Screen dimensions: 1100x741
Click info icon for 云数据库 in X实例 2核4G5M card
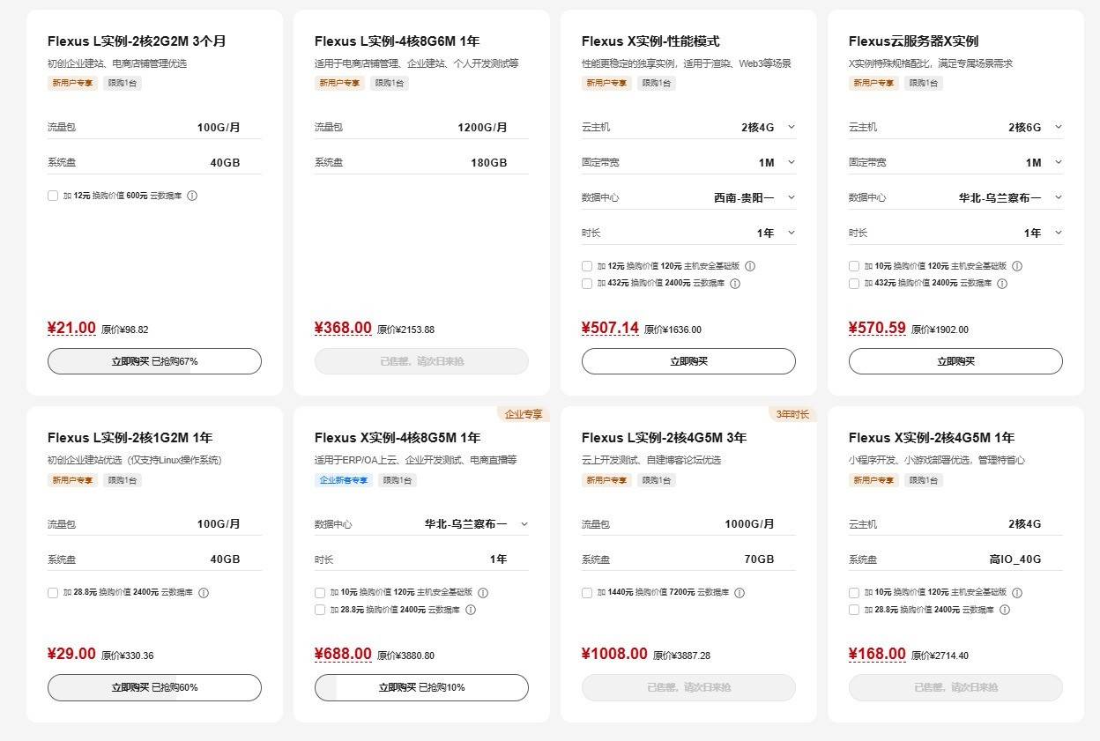[x=1005, y=610]
